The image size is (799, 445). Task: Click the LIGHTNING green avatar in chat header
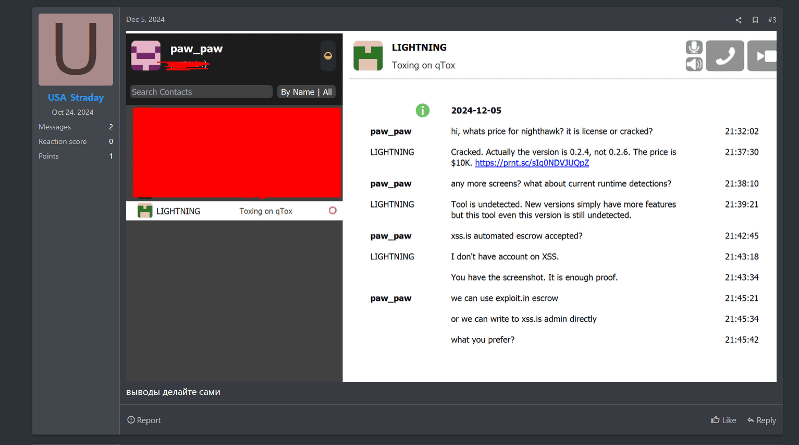click(368, 56)
